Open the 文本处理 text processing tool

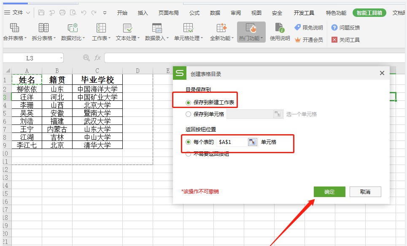tap(126, 32)
